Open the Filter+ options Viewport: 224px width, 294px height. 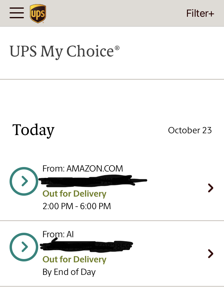(200, 13)
